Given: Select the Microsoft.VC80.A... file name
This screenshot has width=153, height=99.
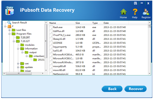Looking at the screenshot, I should 63,54.
